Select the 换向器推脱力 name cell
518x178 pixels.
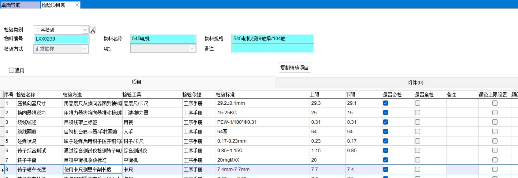[39, 113]
